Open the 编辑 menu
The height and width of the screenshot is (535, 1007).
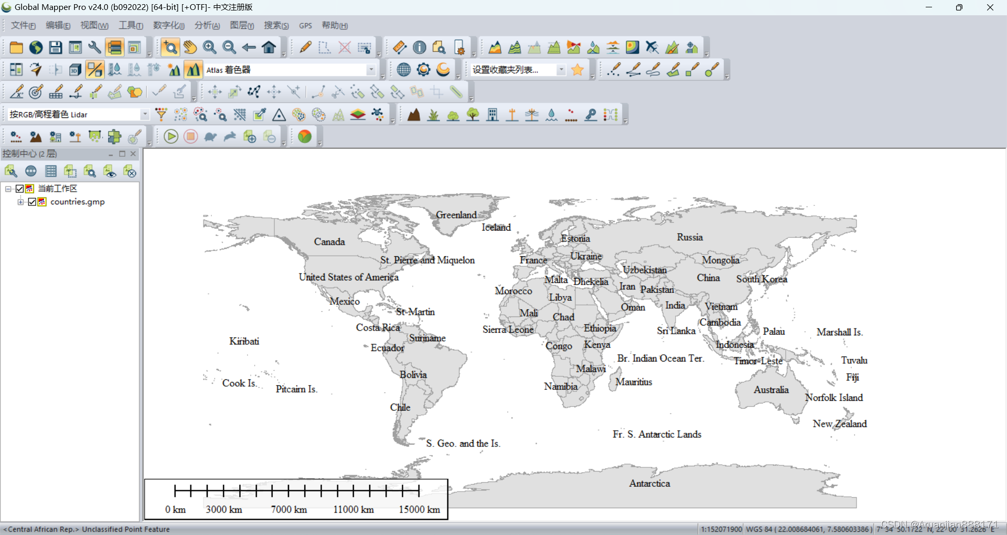point(58,25)
